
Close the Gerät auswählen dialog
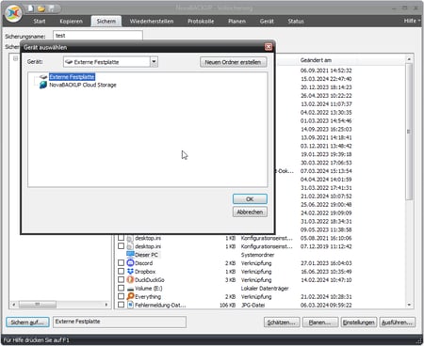(x=269, y=47)
